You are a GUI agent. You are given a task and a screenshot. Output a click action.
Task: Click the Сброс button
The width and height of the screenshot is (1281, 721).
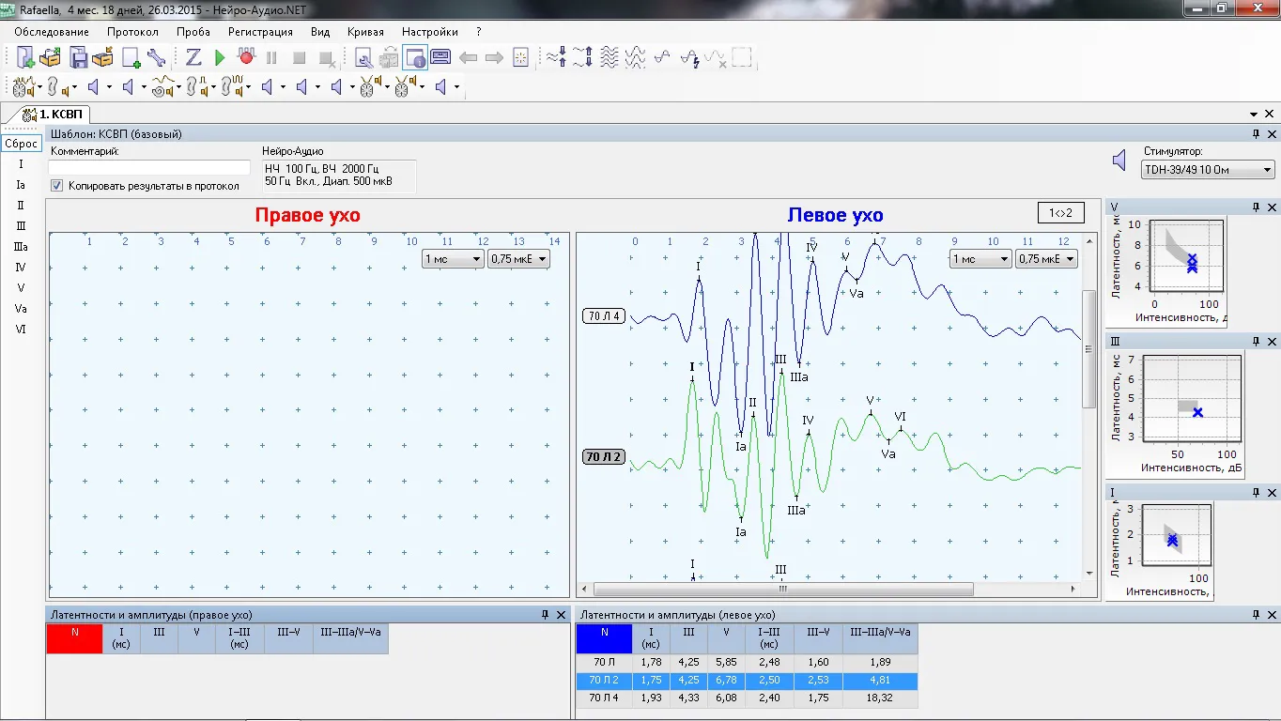[21, 144]
